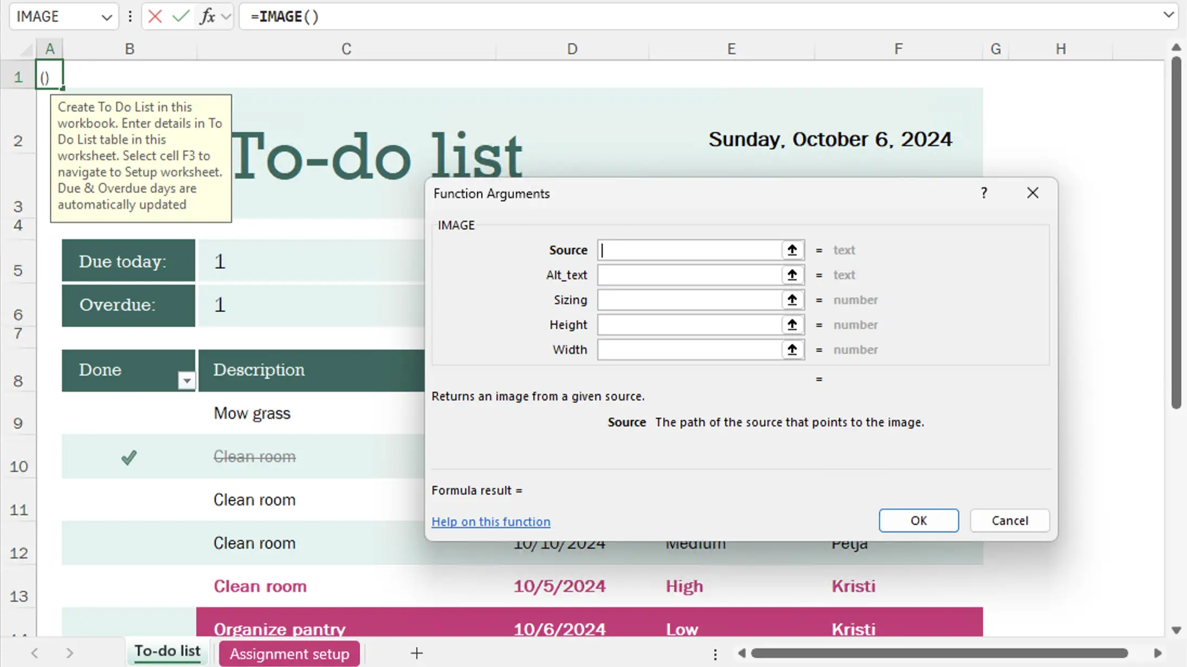Click Sizing range selector arrow icon
1187x667 pixels.
pyautogui.click(x=792, y=300)
